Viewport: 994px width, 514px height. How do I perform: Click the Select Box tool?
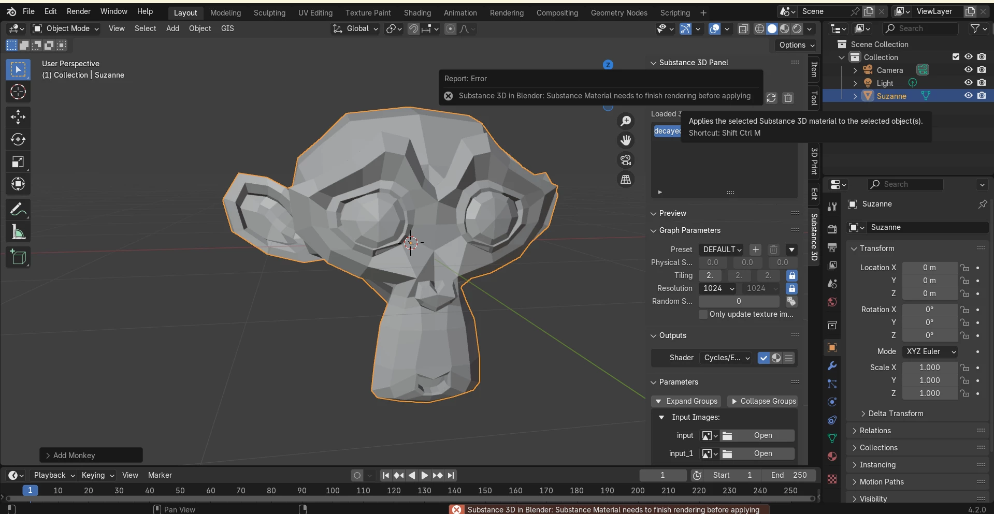[18, 69]
